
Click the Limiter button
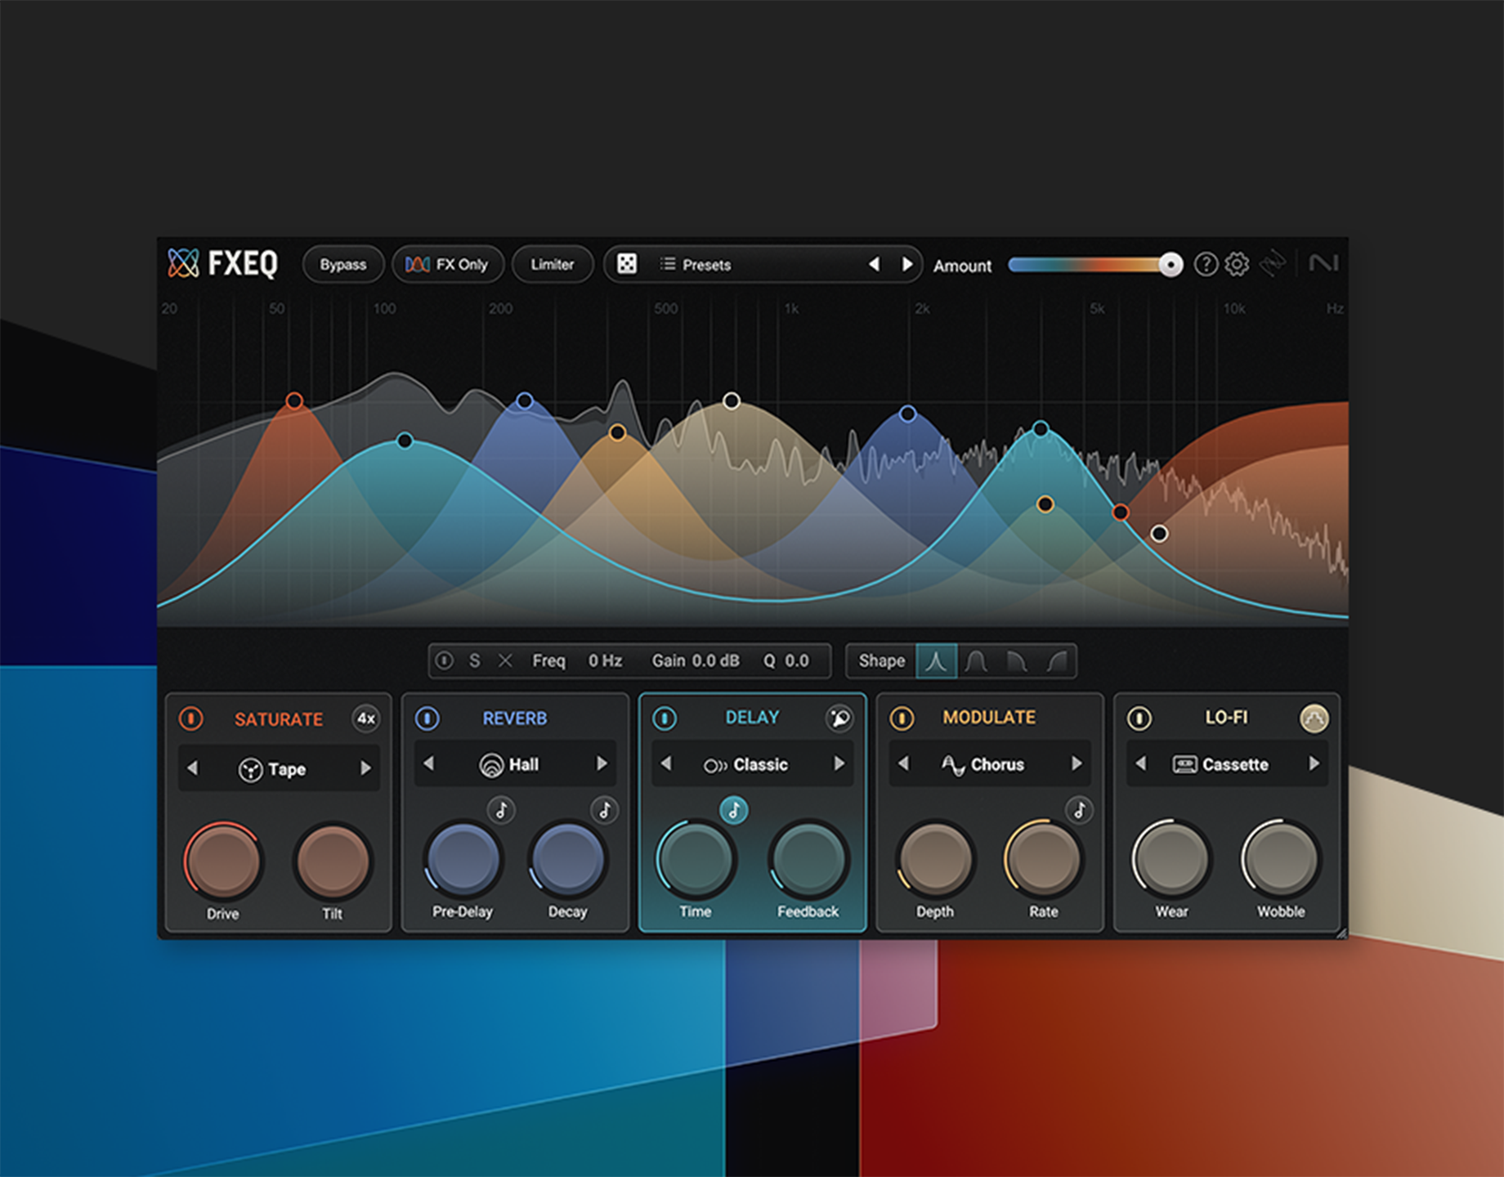(x=552, y=264)
